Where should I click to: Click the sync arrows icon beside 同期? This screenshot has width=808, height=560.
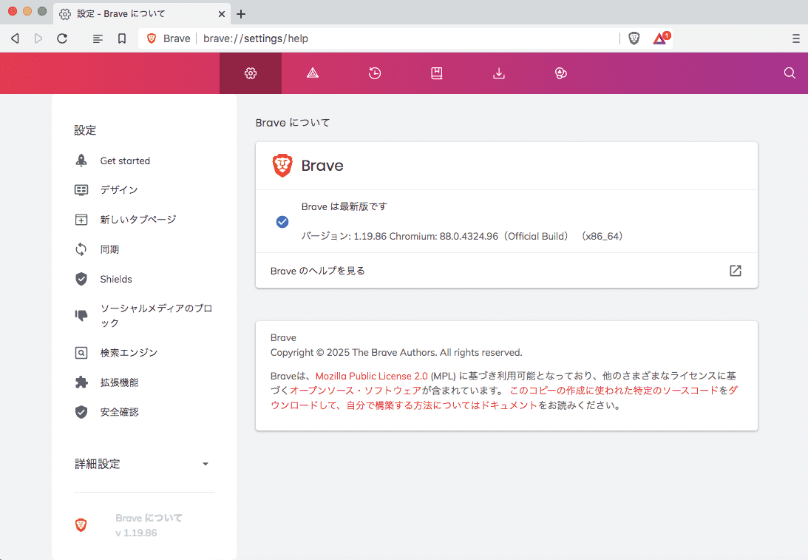81,249
